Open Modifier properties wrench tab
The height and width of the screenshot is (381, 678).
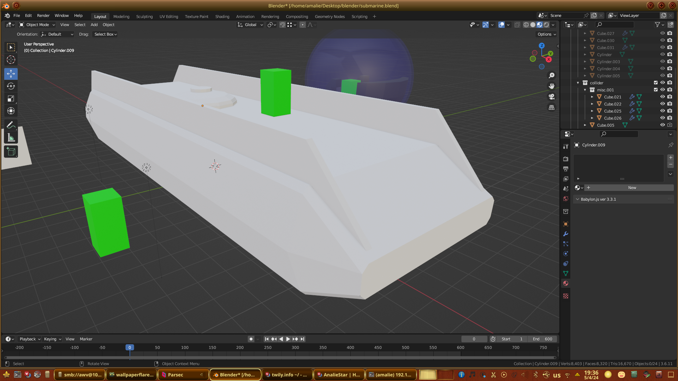[x=566, y=234]
